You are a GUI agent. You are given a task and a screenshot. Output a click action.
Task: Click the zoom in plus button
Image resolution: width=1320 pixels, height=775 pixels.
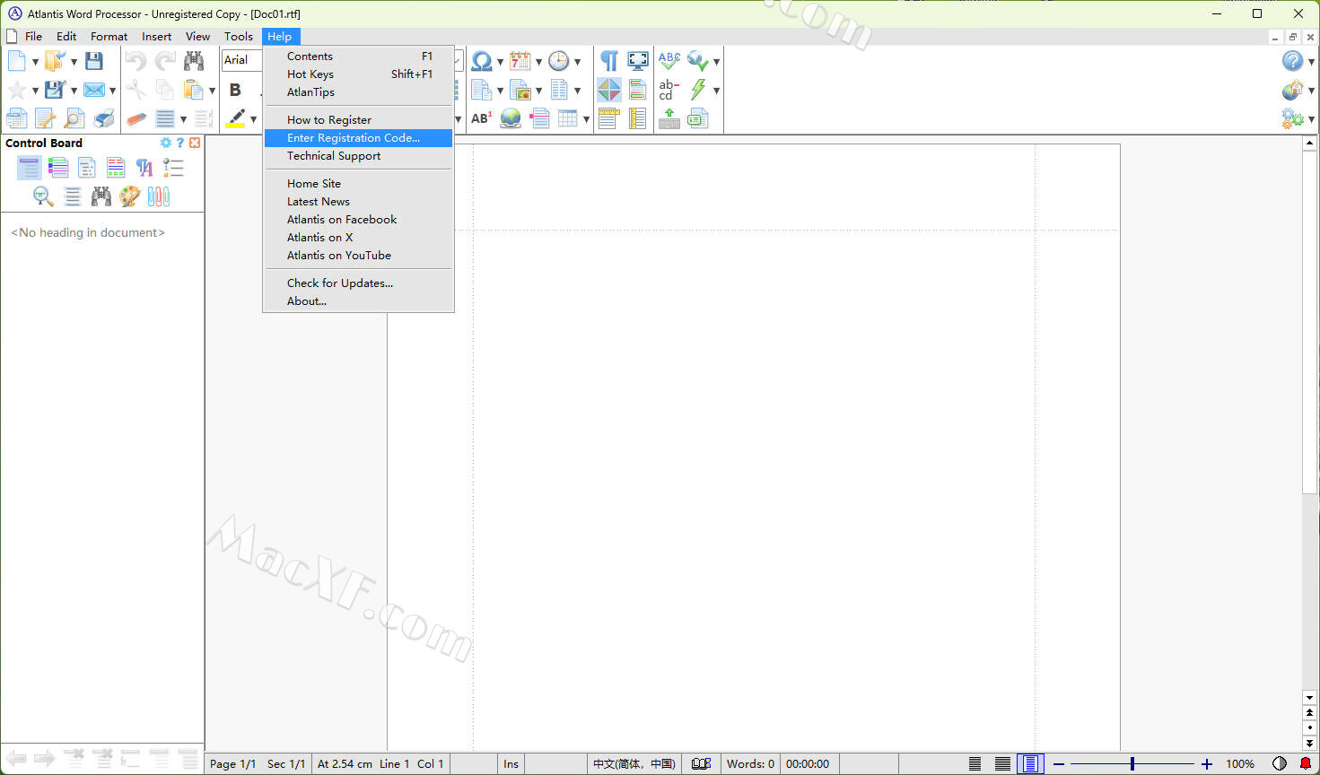[1207, 764]
